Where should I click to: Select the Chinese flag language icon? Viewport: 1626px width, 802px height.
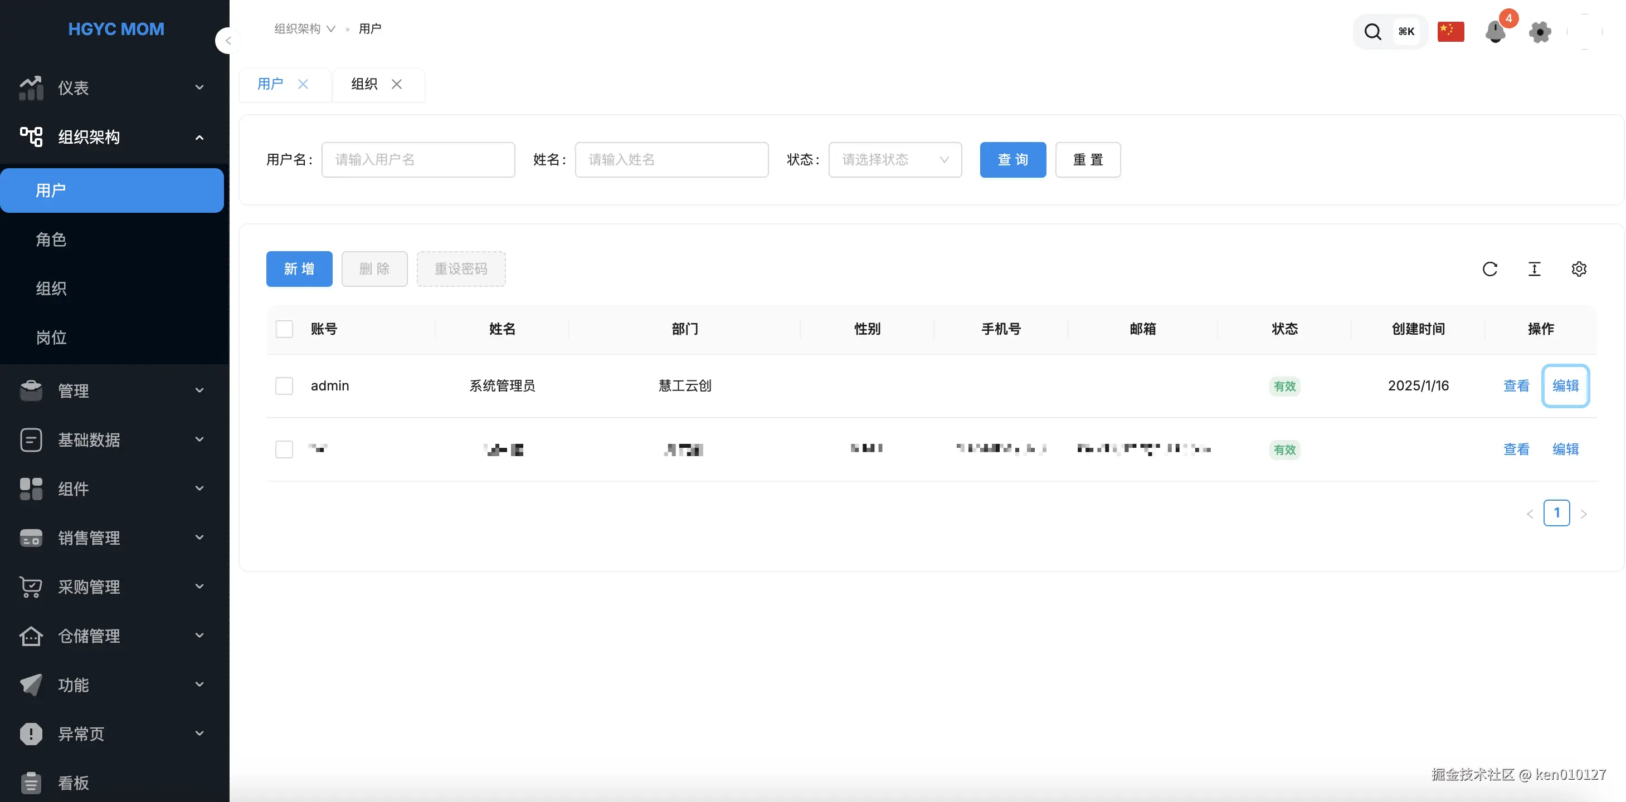pos(1450,31)
